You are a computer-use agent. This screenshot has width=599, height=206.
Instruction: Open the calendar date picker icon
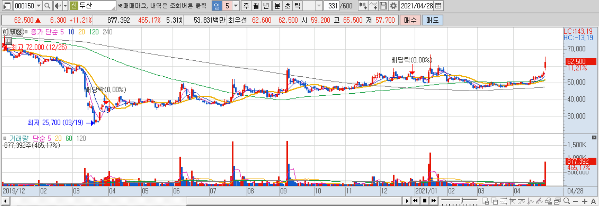(x=438, y=6)
